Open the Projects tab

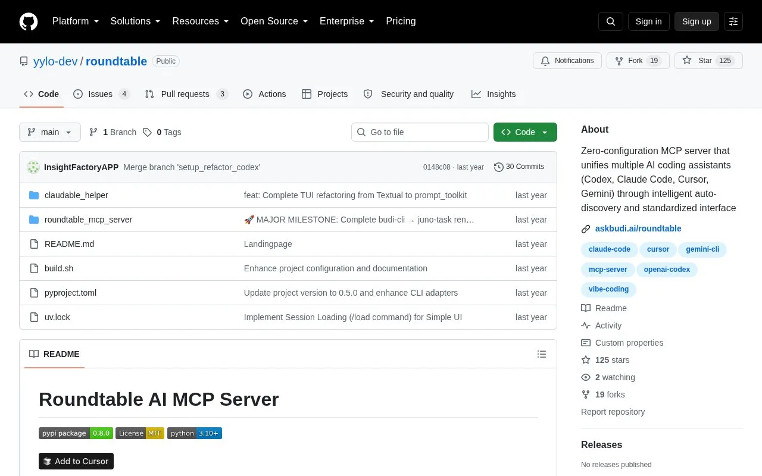(x=324, y=94)
